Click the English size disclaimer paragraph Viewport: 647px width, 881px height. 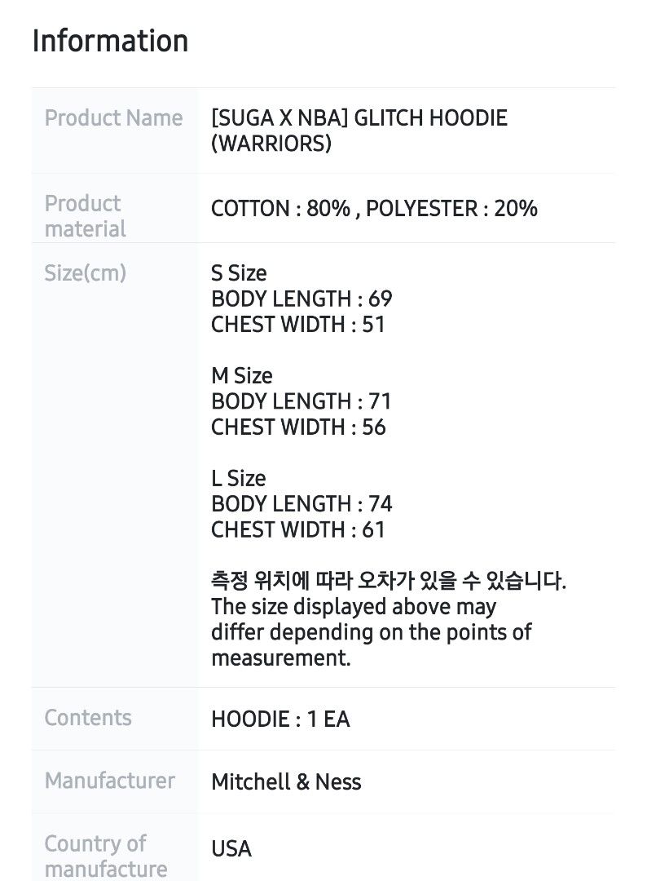tap(371, 632)
